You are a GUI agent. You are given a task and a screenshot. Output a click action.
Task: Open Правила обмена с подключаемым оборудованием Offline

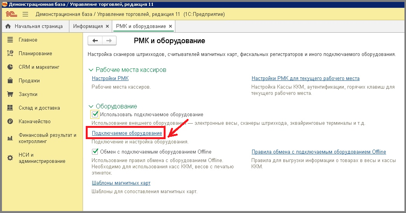tap(319, 152)
